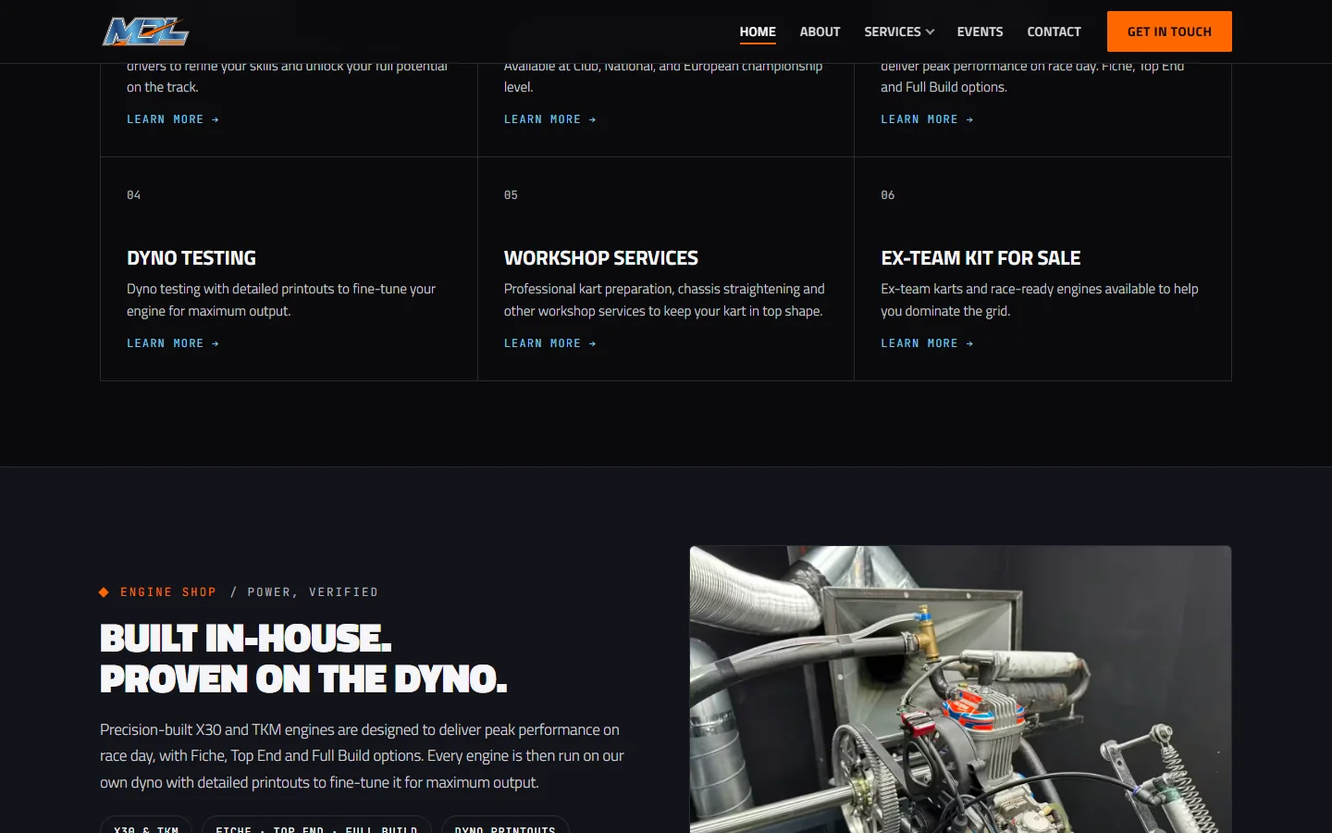Click the Workshop Services description paragraph
This screenshot has height=833, width=1332.
point(664,300)
